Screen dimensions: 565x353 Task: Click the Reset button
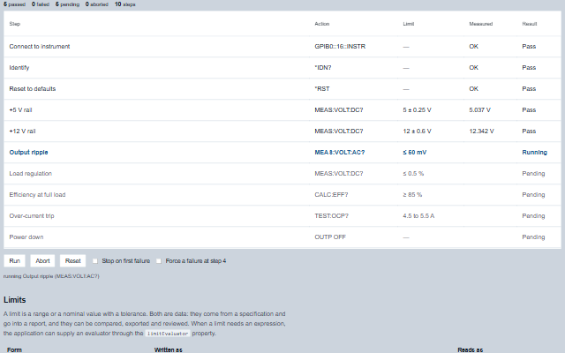[72, 261]
